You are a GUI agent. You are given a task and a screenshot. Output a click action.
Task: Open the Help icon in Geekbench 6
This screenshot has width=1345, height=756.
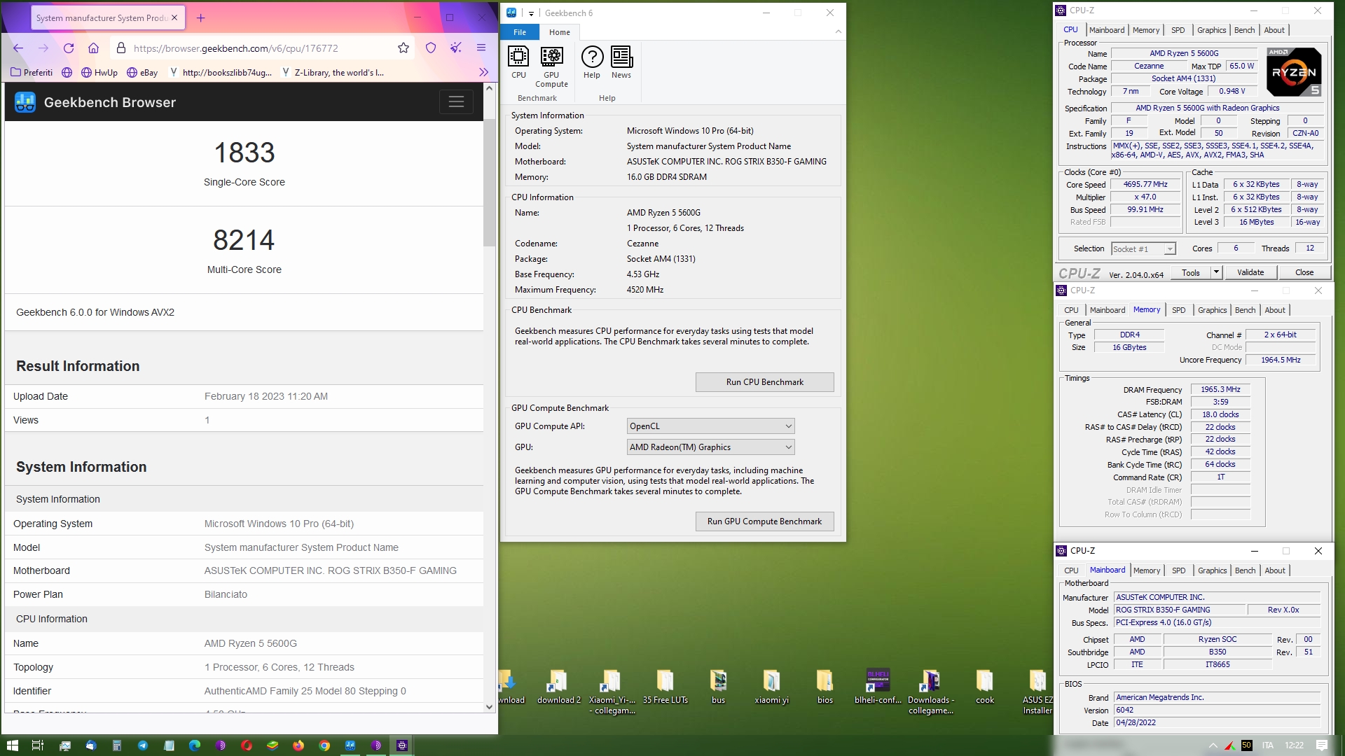(592, 63)
